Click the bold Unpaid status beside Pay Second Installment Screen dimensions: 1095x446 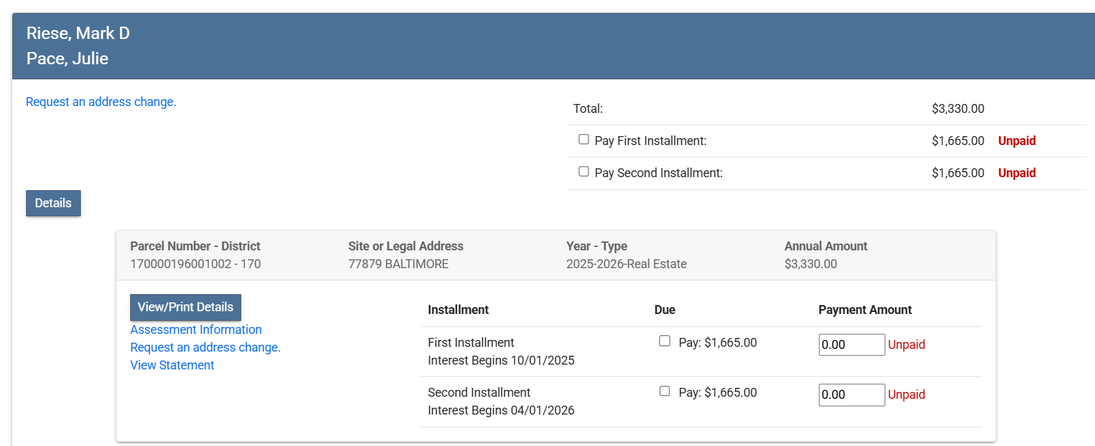[x=1016, y=173]
